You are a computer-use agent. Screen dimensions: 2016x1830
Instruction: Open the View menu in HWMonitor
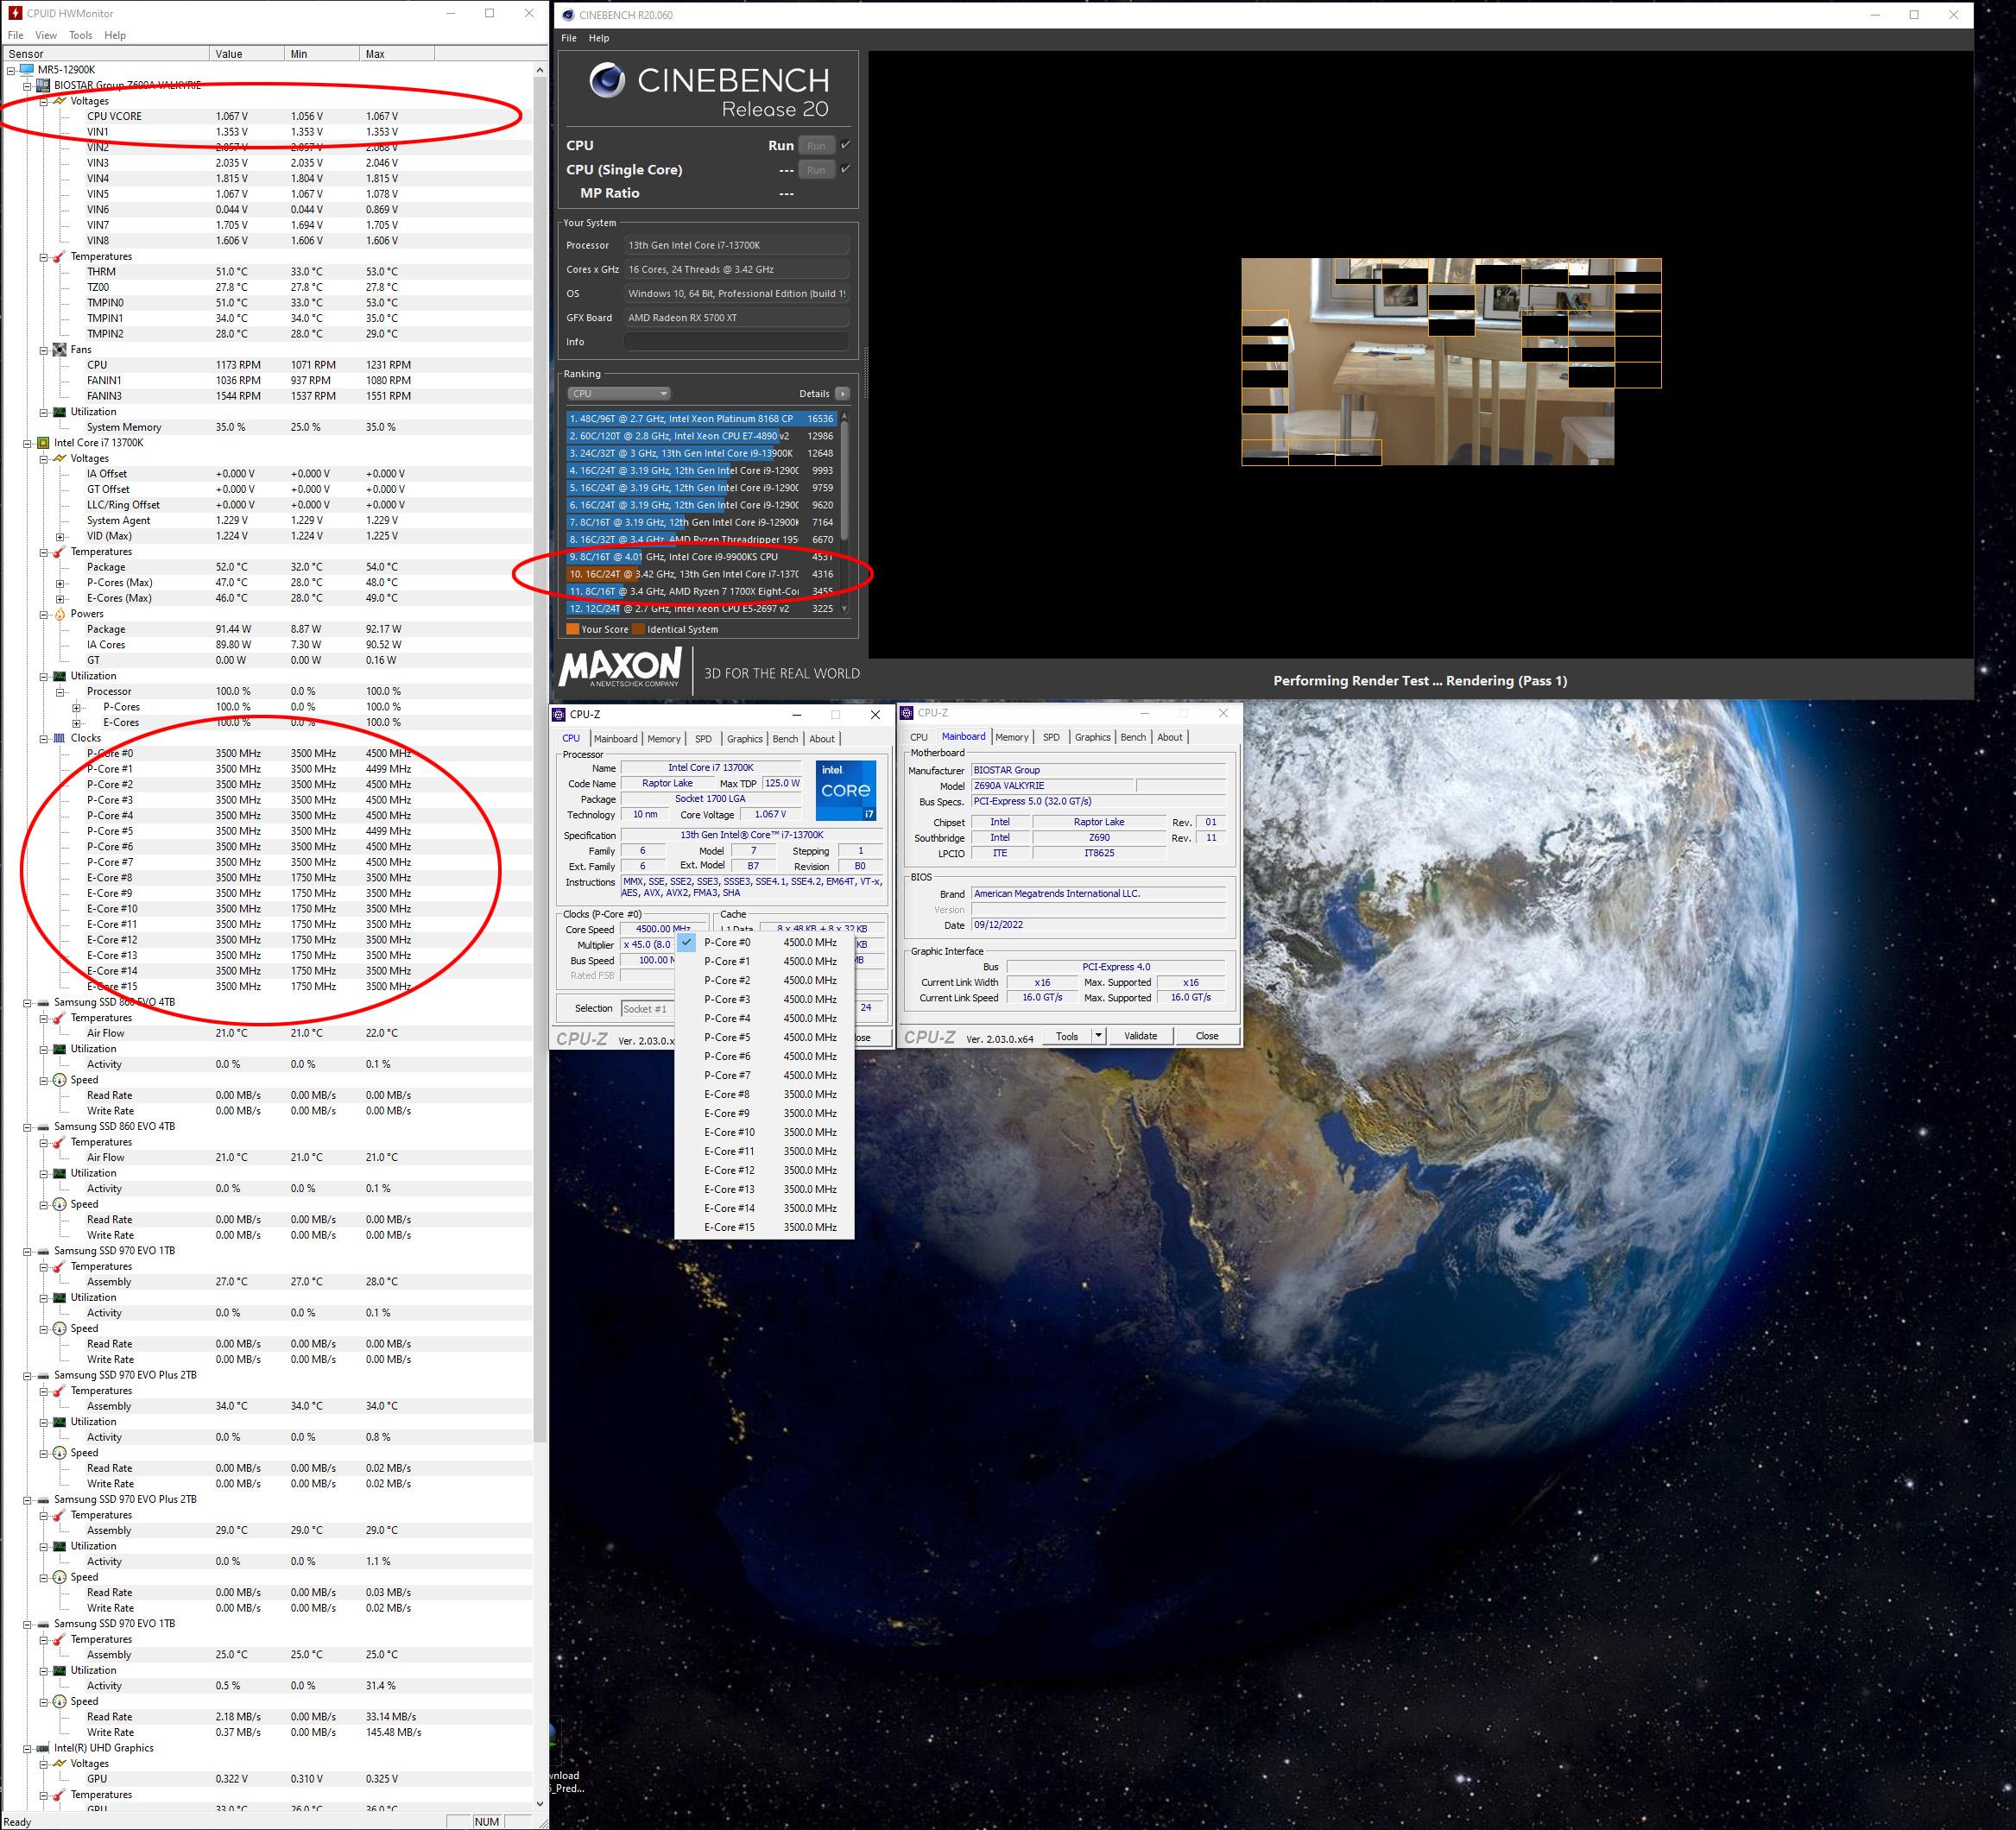click(x=46, y=35)
